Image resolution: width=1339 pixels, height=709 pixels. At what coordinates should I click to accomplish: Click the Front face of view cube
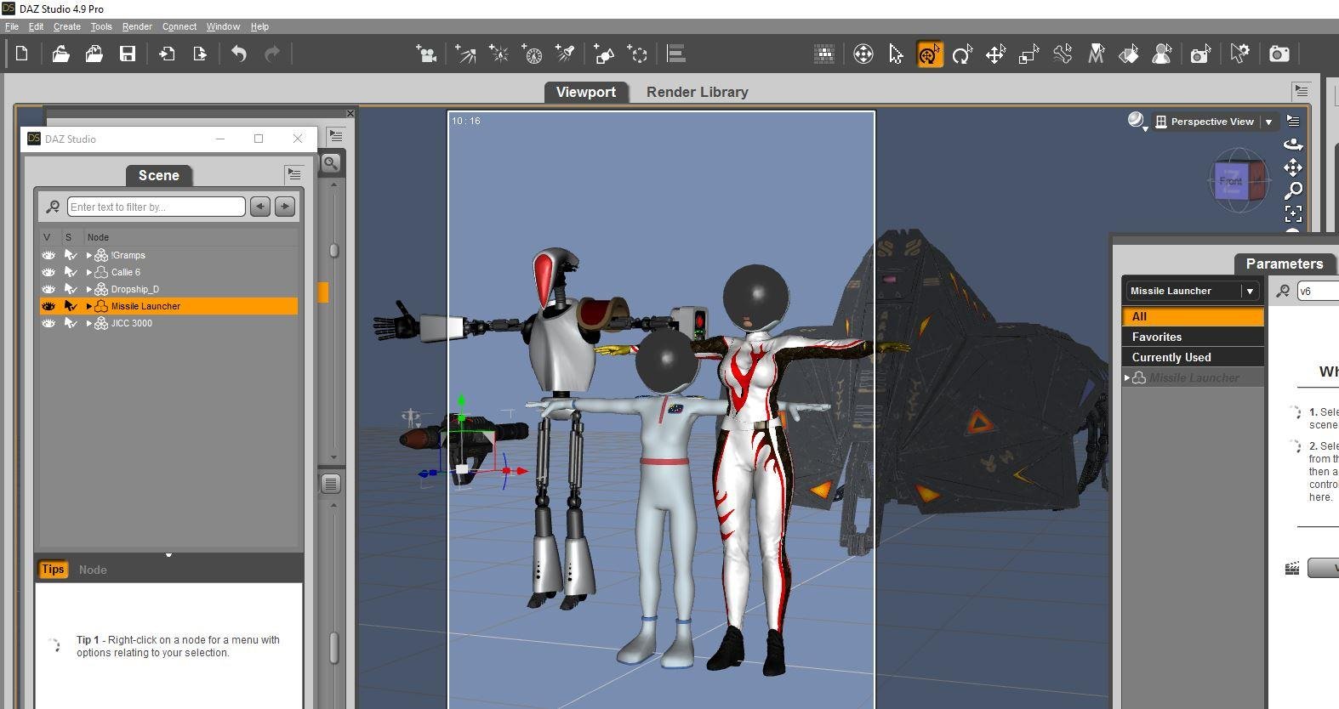(1231, 181)
